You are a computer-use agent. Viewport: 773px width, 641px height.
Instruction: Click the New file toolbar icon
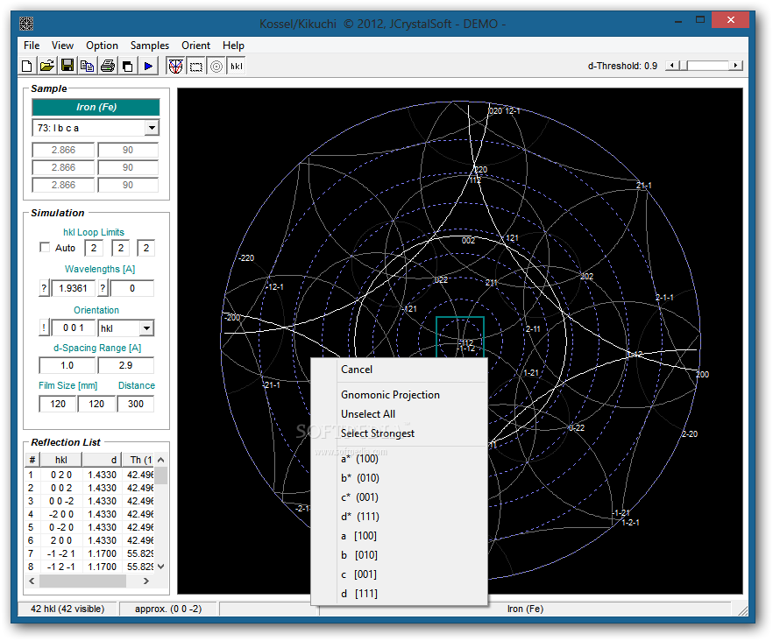[x=27, y=66]
